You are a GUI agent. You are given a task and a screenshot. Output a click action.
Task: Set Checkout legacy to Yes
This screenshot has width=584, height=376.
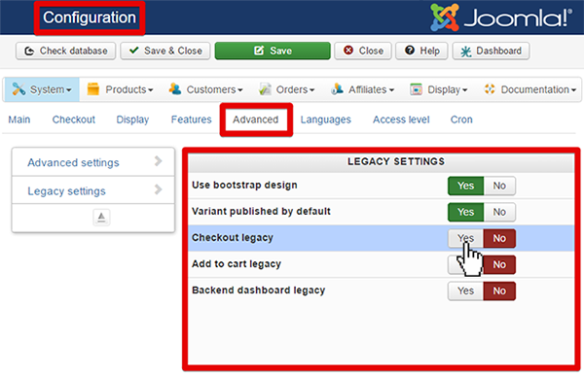pos(465,238)
